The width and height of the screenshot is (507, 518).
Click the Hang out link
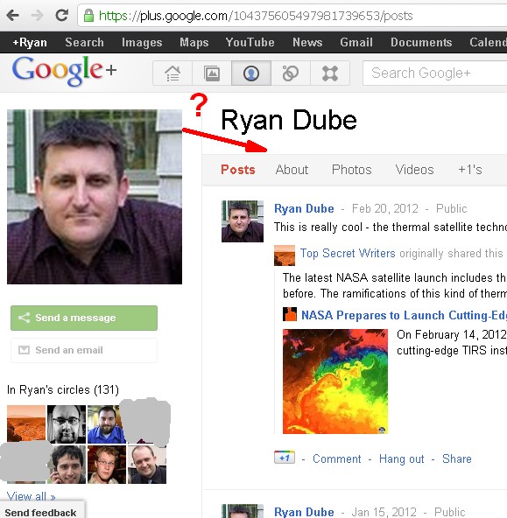click(x=402, y=458)
